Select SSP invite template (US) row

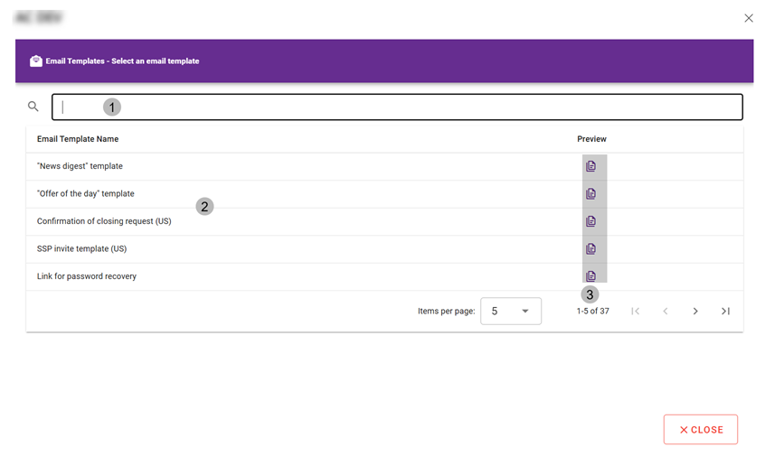81,249
